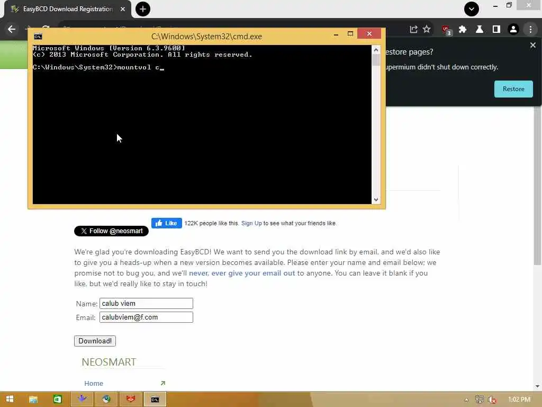
Task: Click the muted volume tray icon
Action: click(492, 400)
